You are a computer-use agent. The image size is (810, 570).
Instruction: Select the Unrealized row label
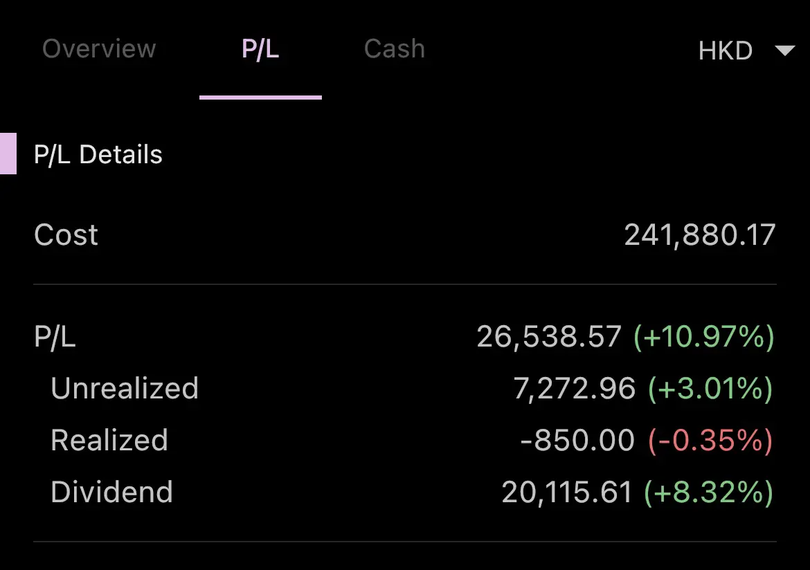point(125,388)
